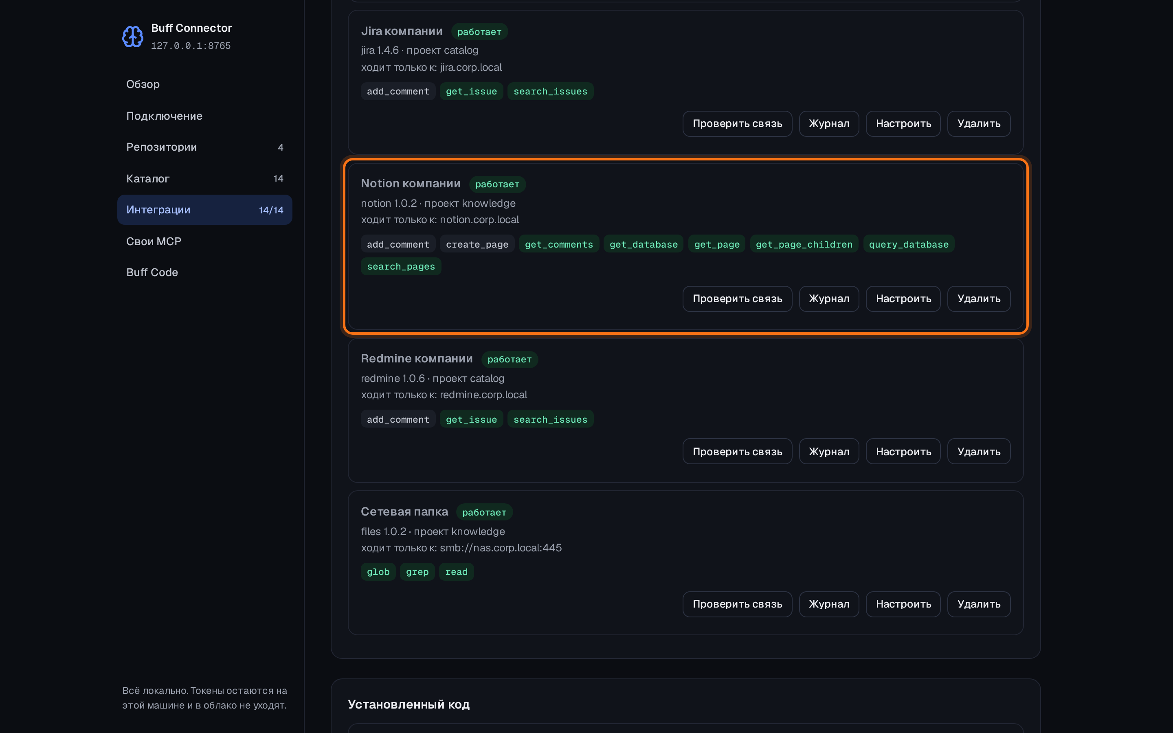The width and height of the screenshot is (1173, 733).
Task: Click Проверить связь for Notion компании
Action: tap(737, 298)
